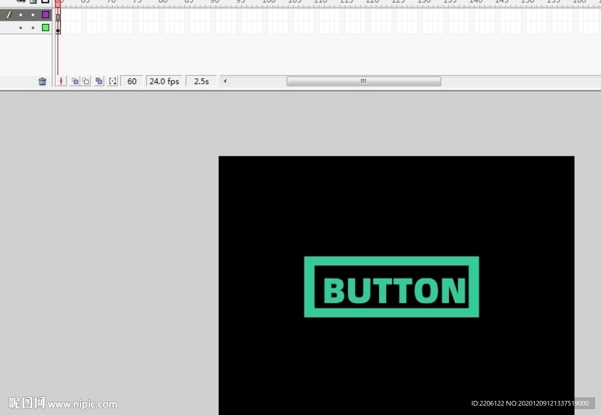Click the pencil icon on the active layer

(x=8, y=15)
